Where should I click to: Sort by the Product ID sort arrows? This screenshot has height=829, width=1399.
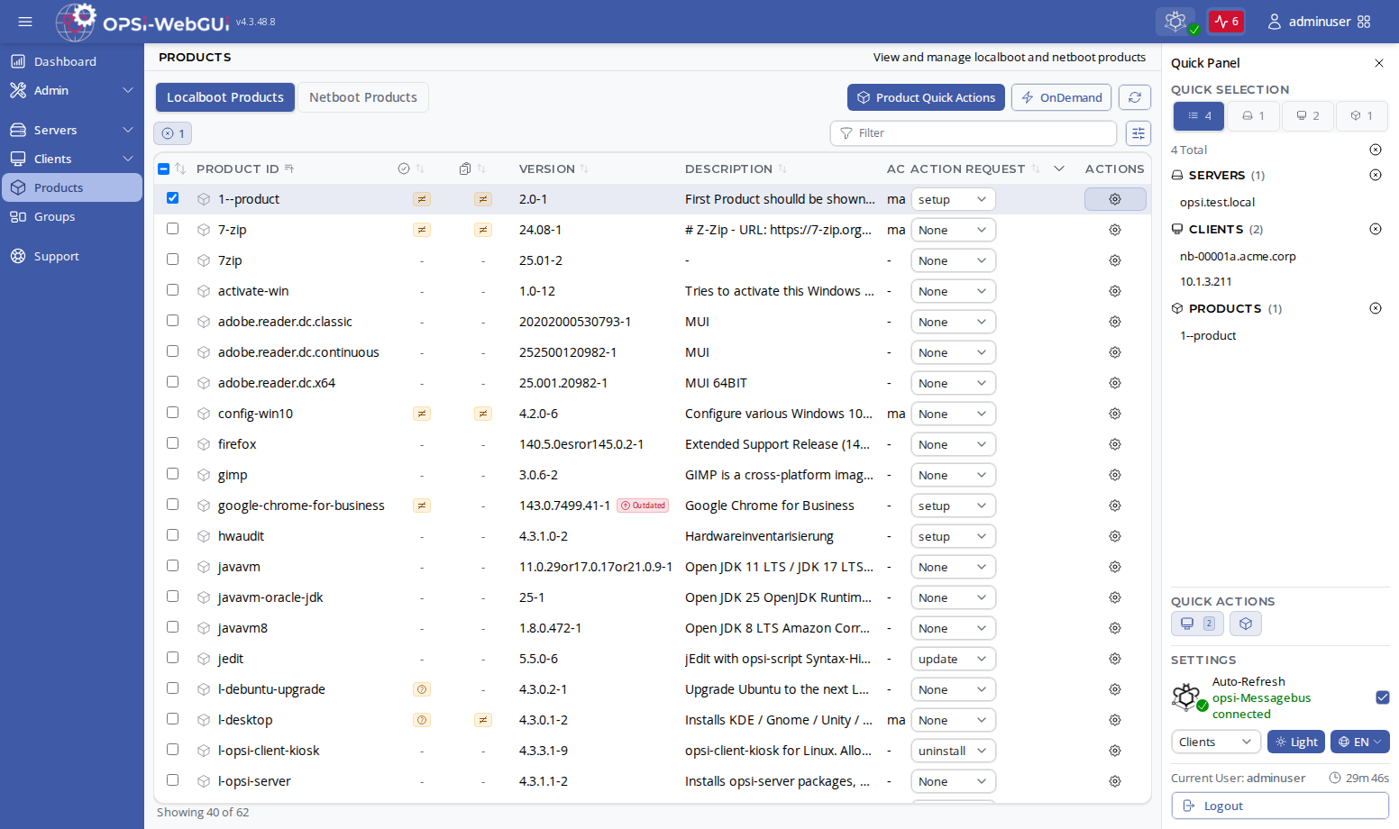289,169
